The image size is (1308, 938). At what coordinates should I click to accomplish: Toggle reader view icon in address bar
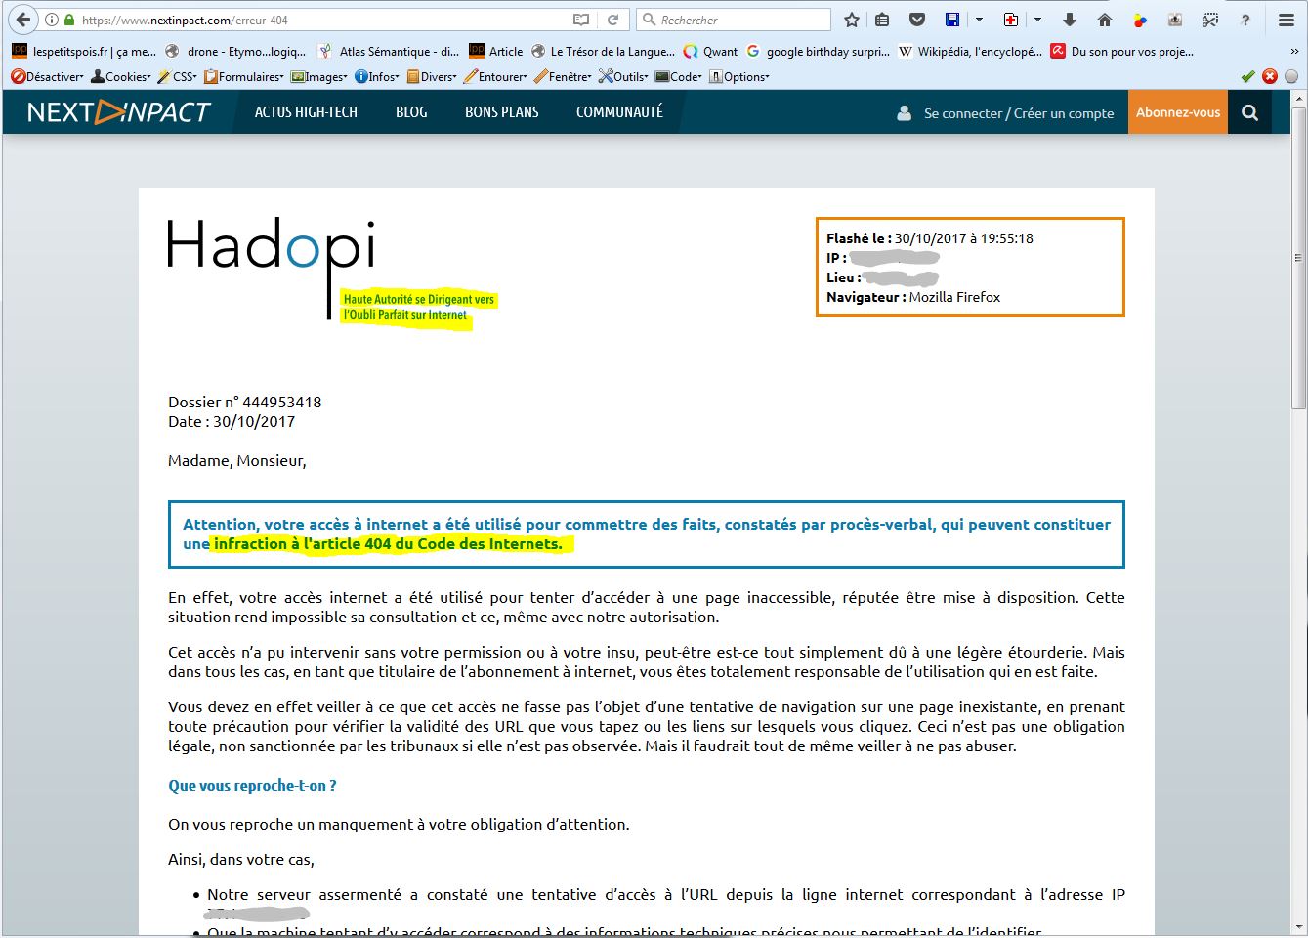[581, 20]
